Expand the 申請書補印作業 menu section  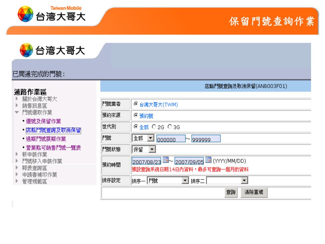pyautogui.click(x=17, y=174)
